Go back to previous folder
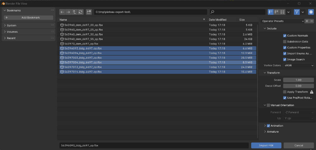This screenshot has width=316, height=150. (x=62, y=12)
